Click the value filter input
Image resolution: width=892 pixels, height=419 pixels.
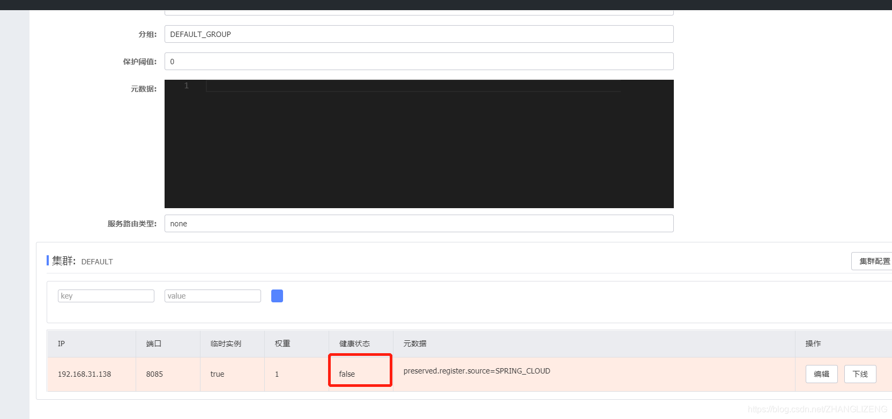coord(213,296)
